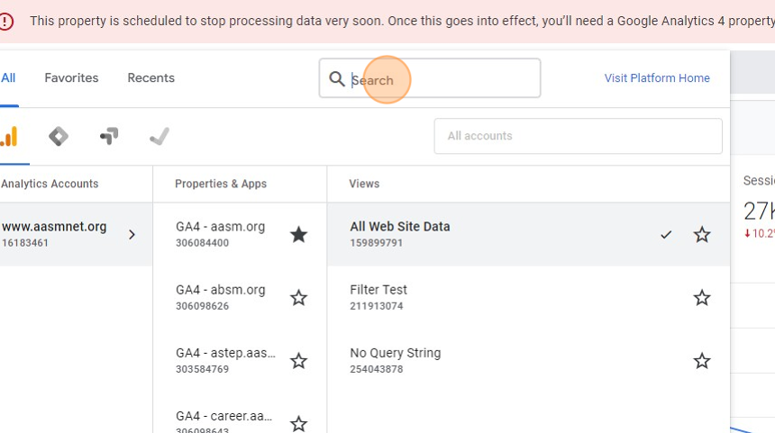775x433 pixels.
Task: Select the Tag Manager product icon
Action: click(59, 136)
